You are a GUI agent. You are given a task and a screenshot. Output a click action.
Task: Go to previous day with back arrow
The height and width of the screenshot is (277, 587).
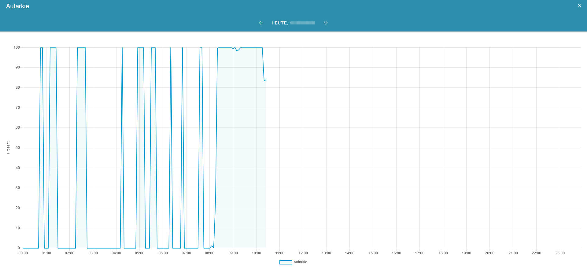point(261,23)
